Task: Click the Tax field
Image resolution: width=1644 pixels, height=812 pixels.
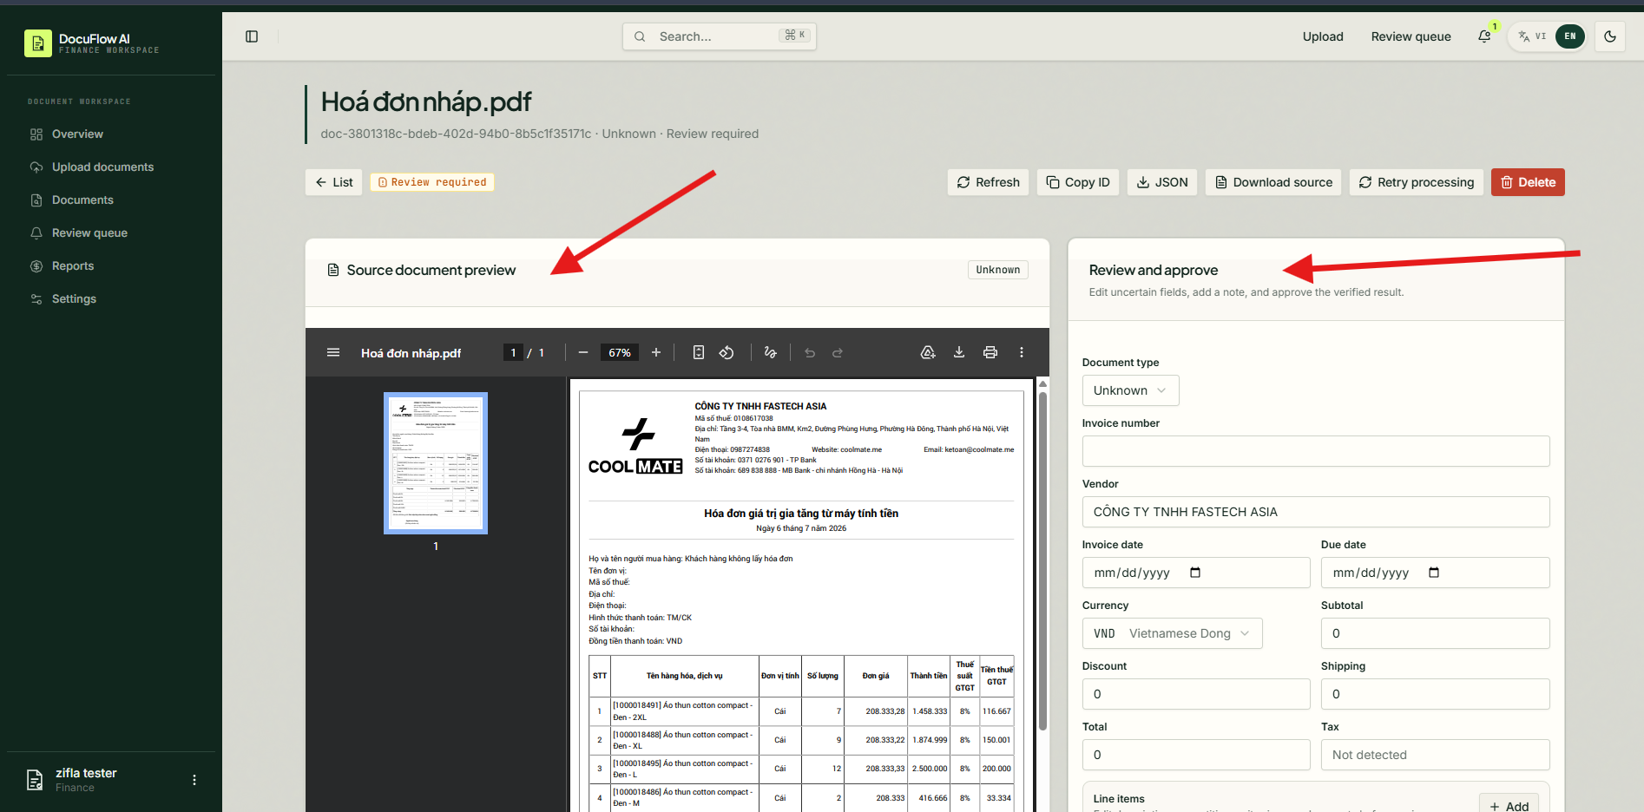Action: tap(1436, 755)
